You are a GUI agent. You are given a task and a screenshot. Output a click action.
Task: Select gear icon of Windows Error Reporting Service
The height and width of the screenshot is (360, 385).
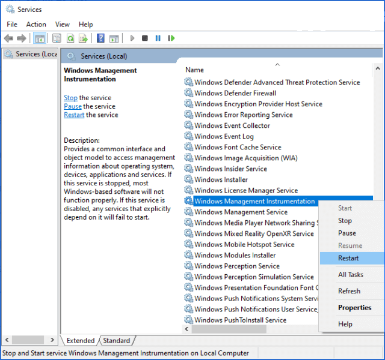click(x=188, y=115)
